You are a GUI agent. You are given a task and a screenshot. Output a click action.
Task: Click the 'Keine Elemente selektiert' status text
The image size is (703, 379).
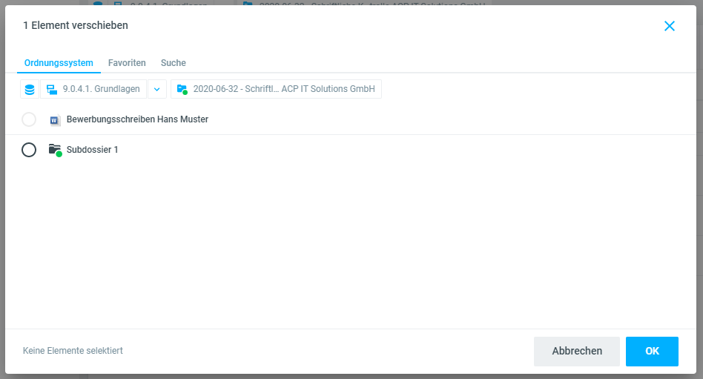73,351
